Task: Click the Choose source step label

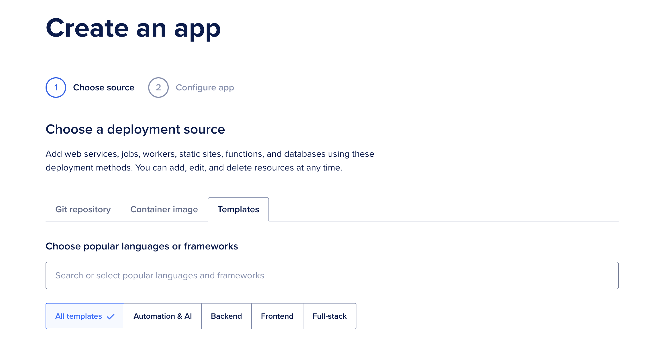Action: 104,88
